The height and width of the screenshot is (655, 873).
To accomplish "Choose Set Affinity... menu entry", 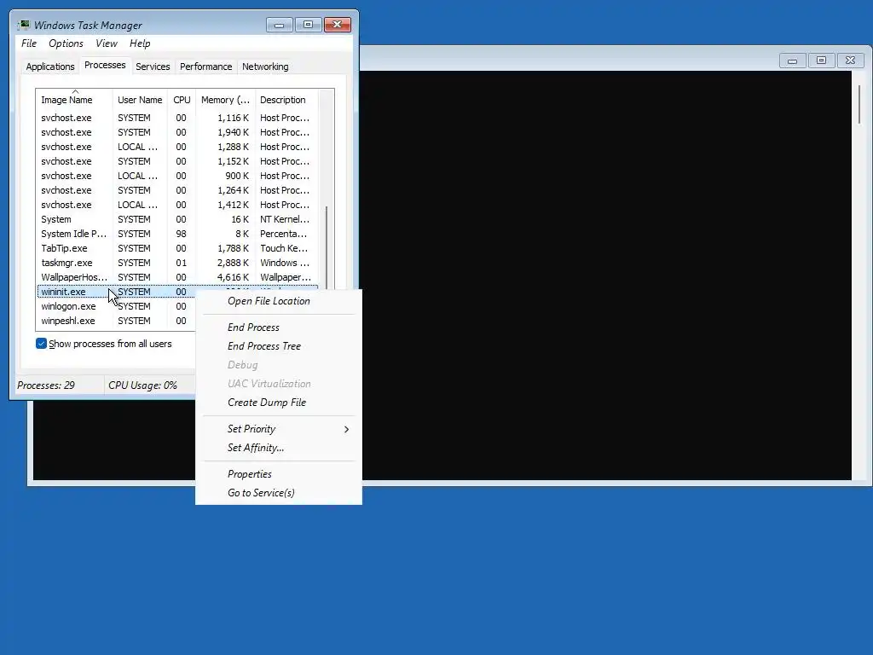I will pyautogui.click(x=279, y=448).
